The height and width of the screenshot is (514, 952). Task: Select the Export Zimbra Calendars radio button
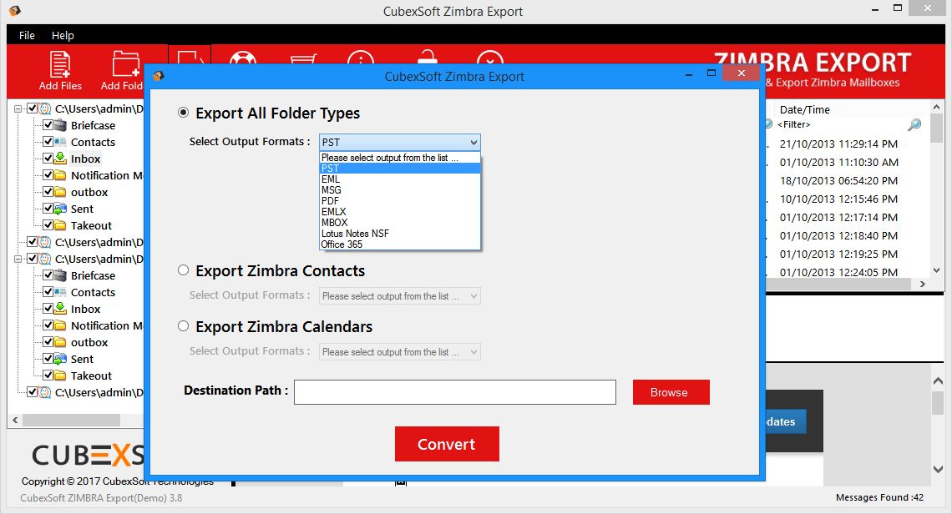183,326
